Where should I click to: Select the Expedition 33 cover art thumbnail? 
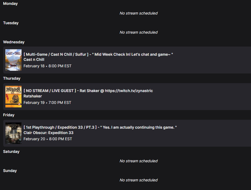click(13, 133)
